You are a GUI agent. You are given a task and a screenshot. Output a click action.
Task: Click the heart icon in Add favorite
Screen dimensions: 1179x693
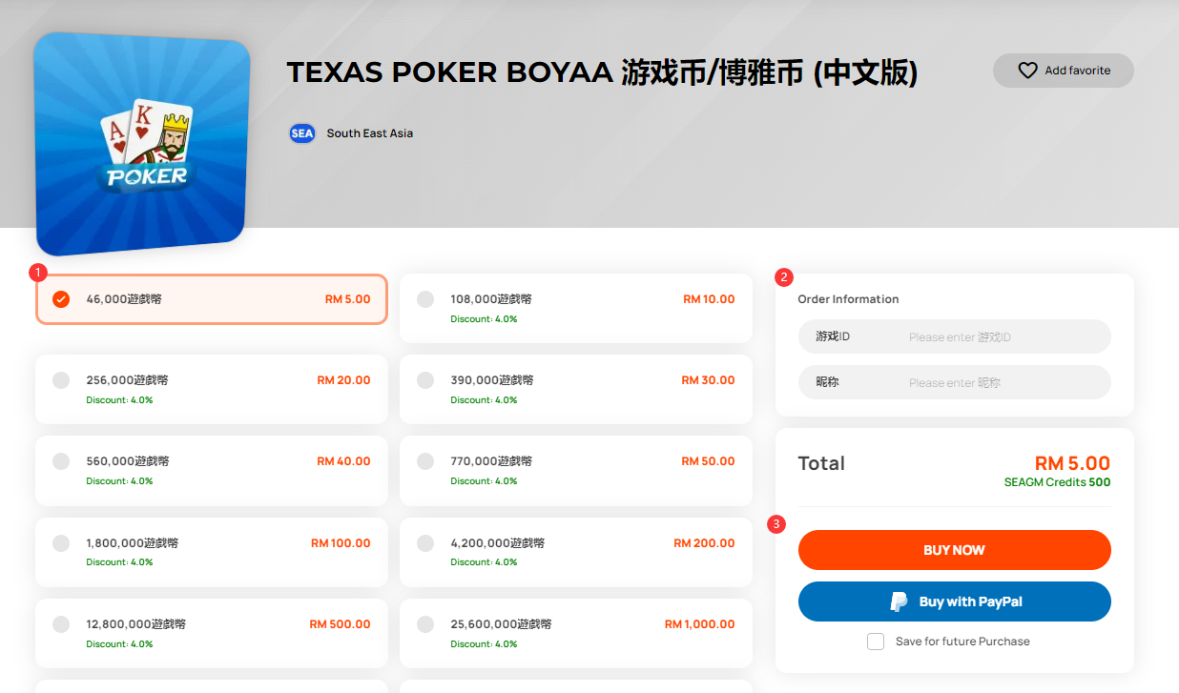[1027, 71]
